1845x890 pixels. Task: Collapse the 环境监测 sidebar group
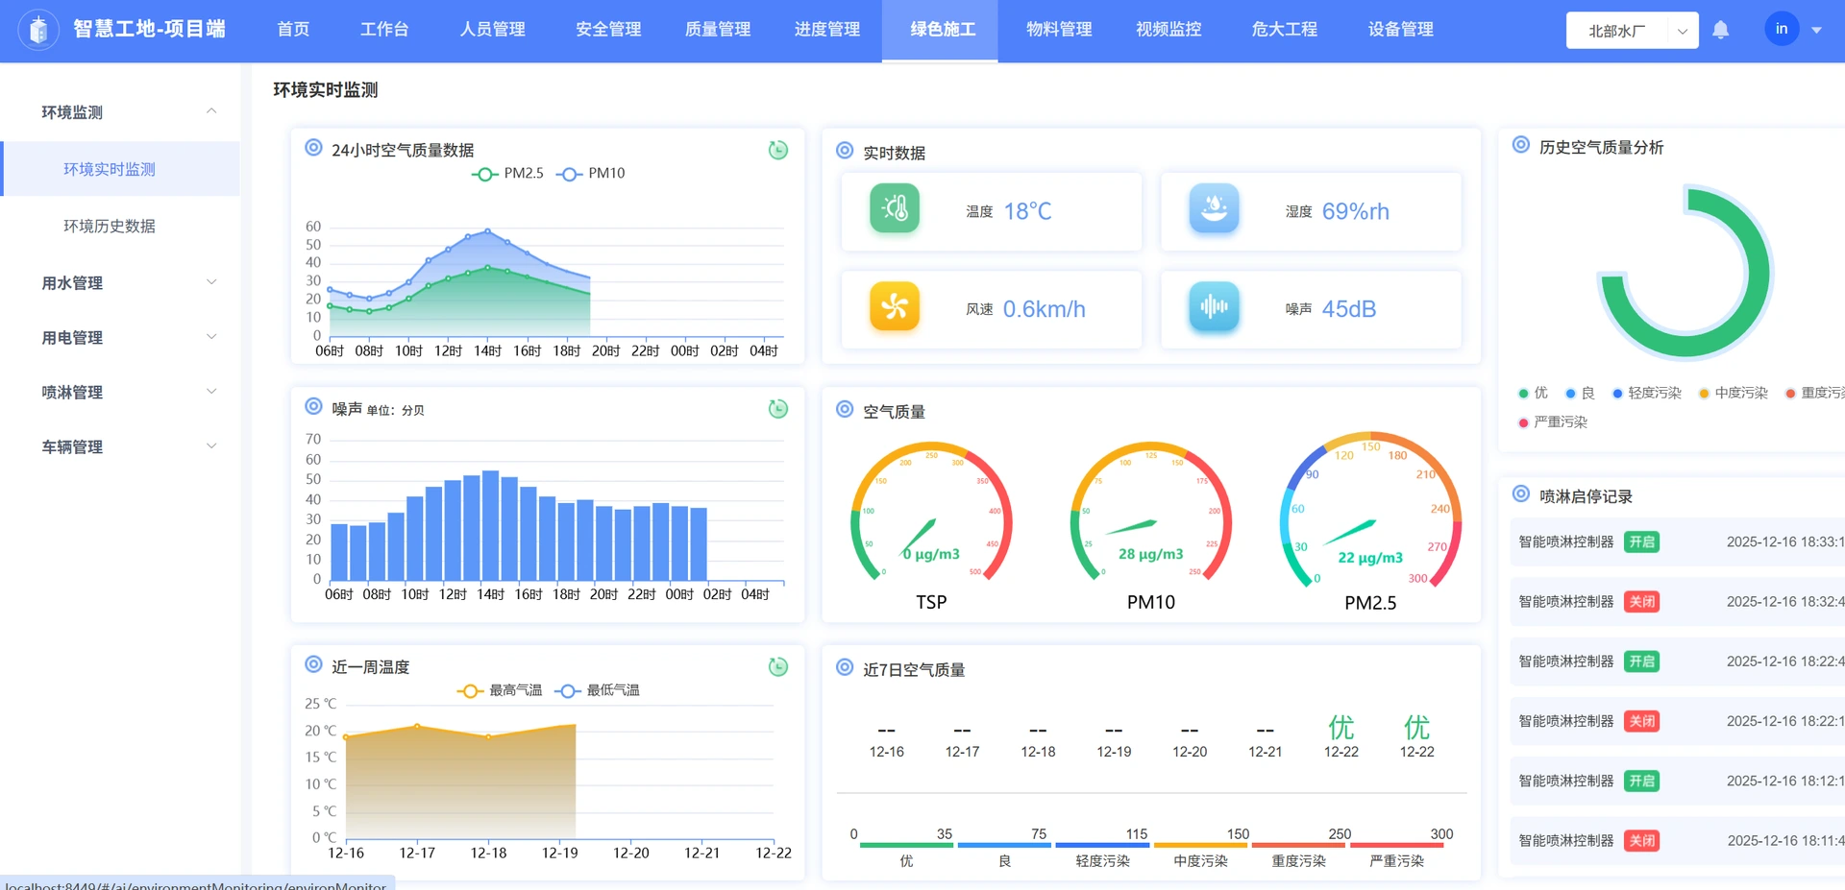(x=120, y=112)
